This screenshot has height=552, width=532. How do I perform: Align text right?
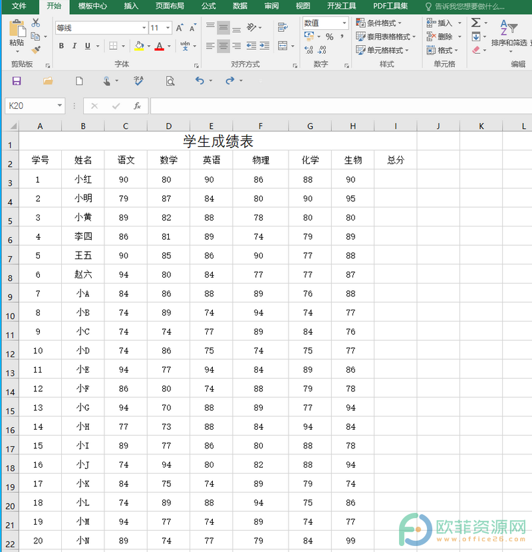click(236, 46)
